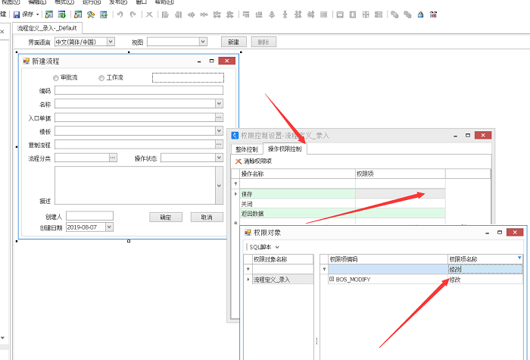Image resolution: width=530 pixels, height=360 pixels.
Task: Click the 清除权限项 red X icon
Action: [238, 161]
